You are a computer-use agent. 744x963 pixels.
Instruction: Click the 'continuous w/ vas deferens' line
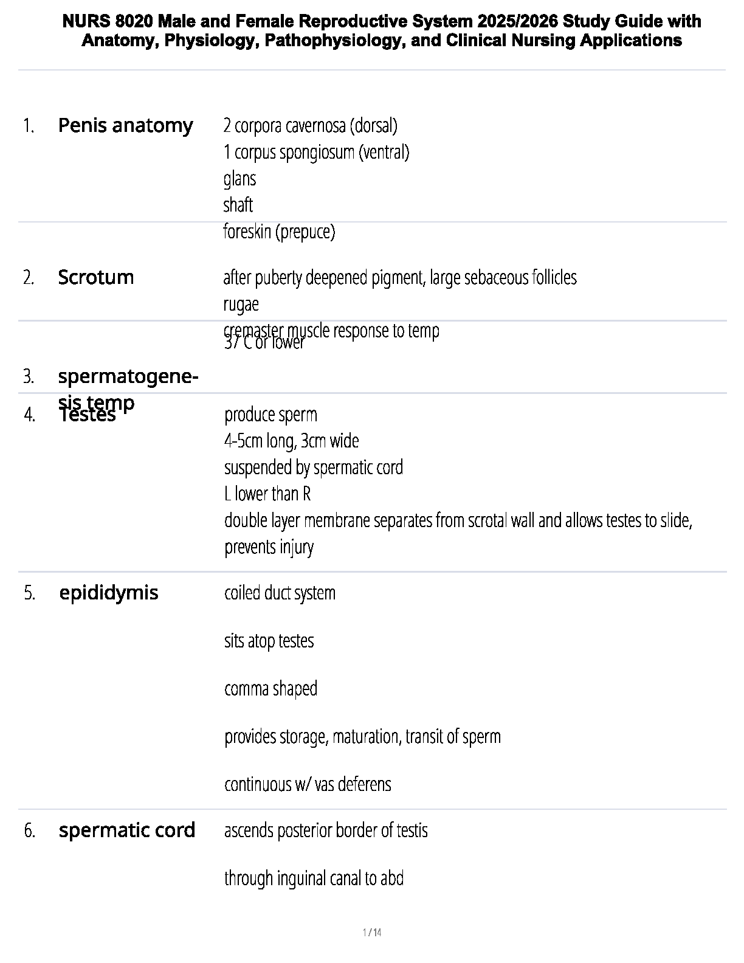click(x=308, y=784)
